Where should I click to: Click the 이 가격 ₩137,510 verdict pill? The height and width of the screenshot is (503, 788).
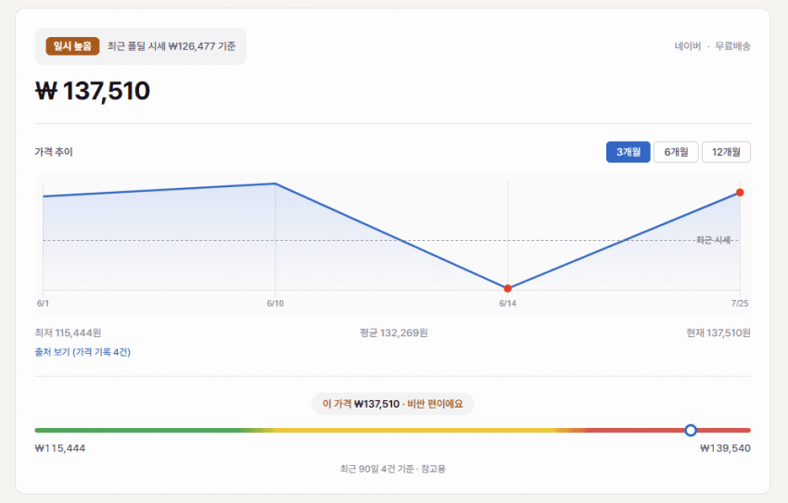[392, 404]
